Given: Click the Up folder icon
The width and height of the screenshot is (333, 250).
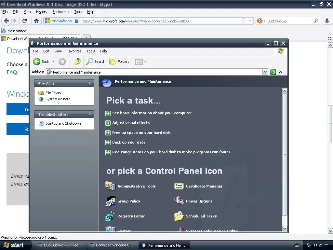Looking at the screenshot, I should coord(77,62).
